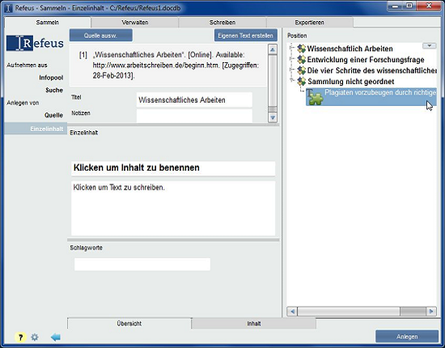This screenshot has width=445, height=348.
Task: Click source panel scroll down arrow
Action: tap(273, 117)
